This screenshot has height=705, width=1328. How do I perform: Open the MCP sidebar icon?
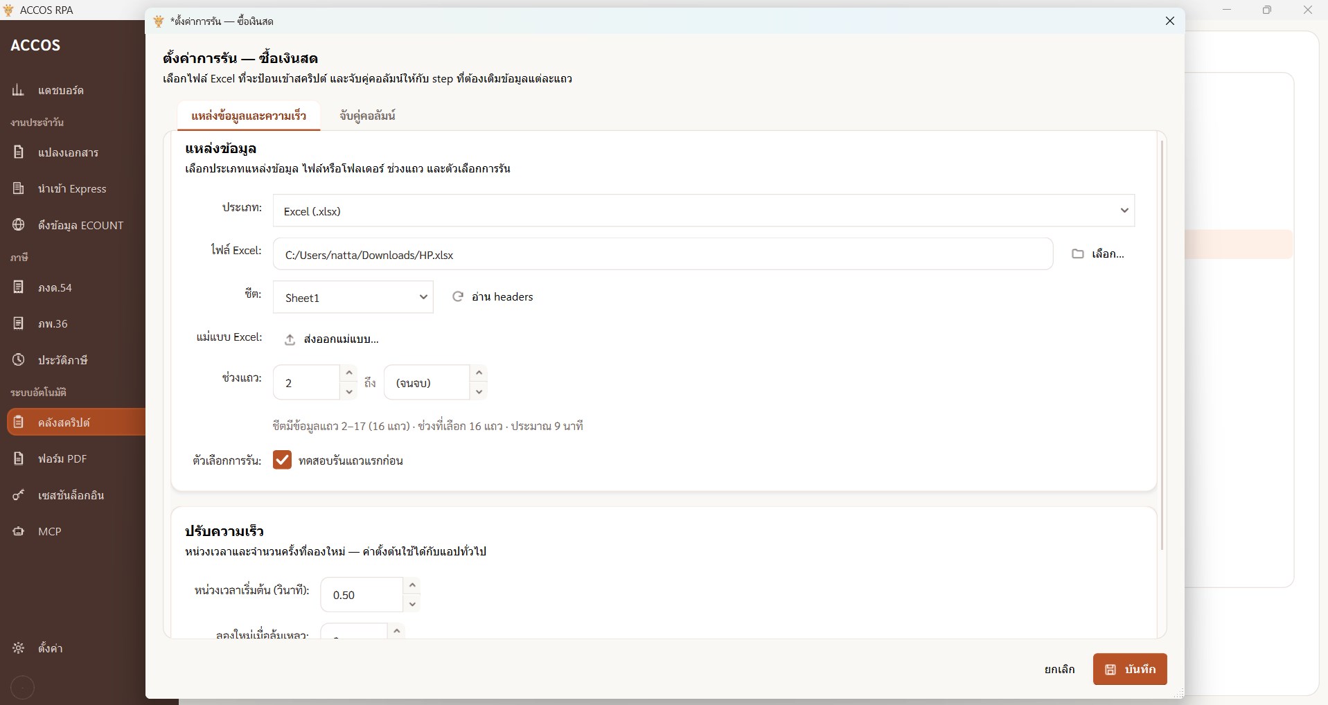[x=18, y=531]
